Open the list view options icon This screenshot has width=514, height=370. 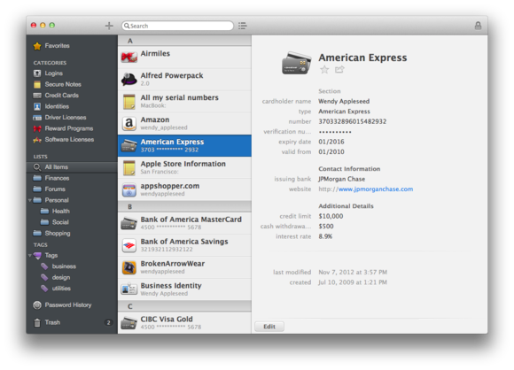point(243,26)
